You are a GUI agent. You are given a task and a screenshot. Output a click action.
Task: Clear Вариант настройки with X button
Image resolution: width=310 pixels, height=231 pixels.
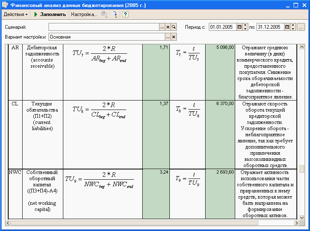click(174, 37)
